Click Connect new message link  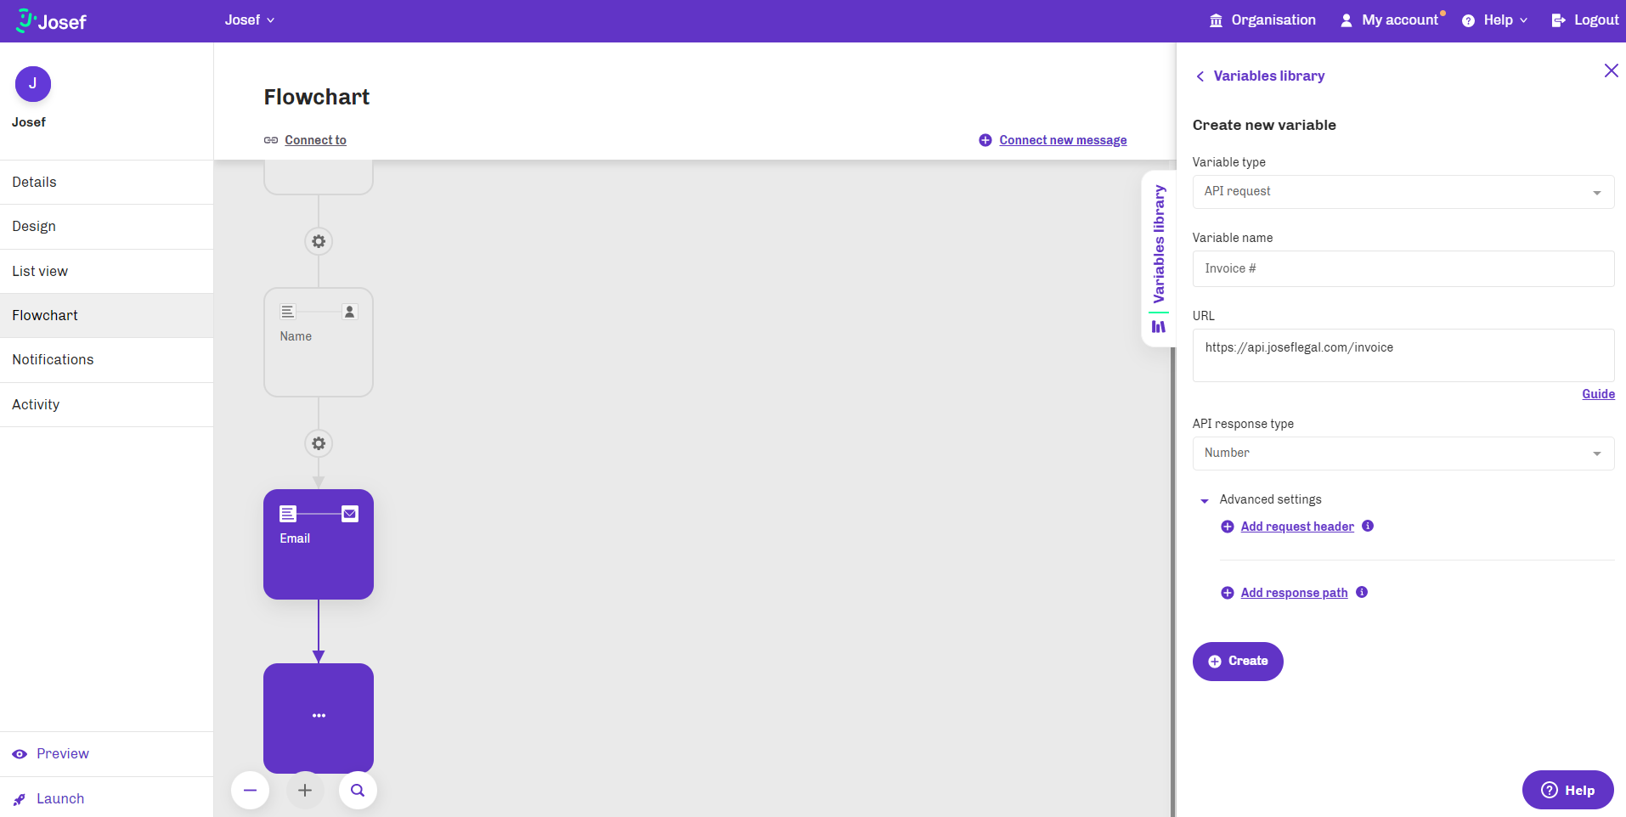click(x=1063, y=140)
